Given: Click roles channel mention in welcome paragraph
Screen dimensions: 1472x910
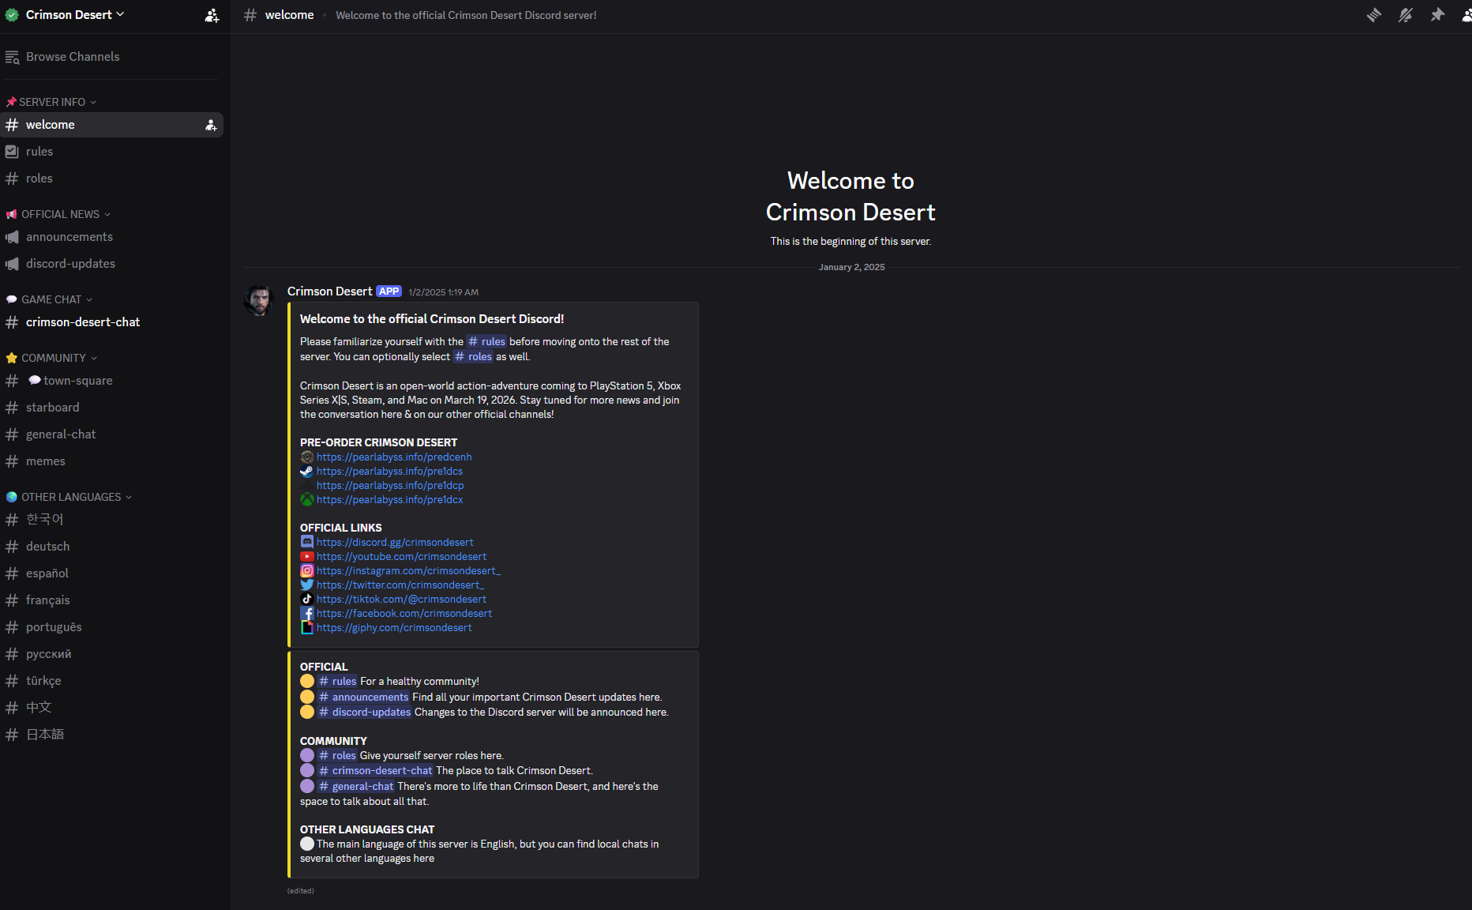Looking at the screenshot, I should pos(473,357).
